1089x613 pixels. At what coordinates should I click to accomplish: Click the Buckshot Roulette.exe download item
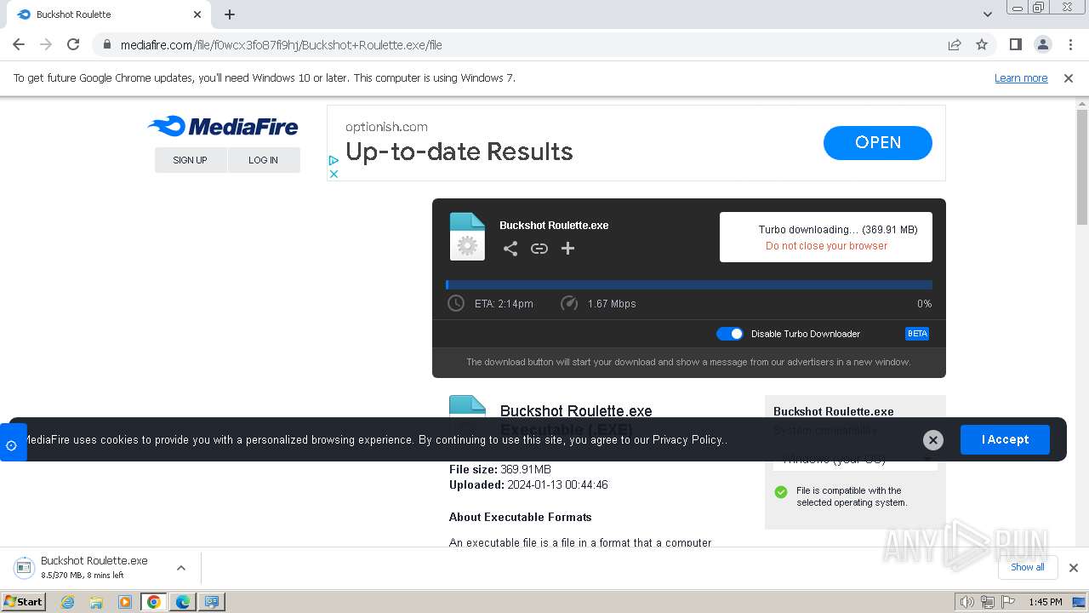[94, 568]
